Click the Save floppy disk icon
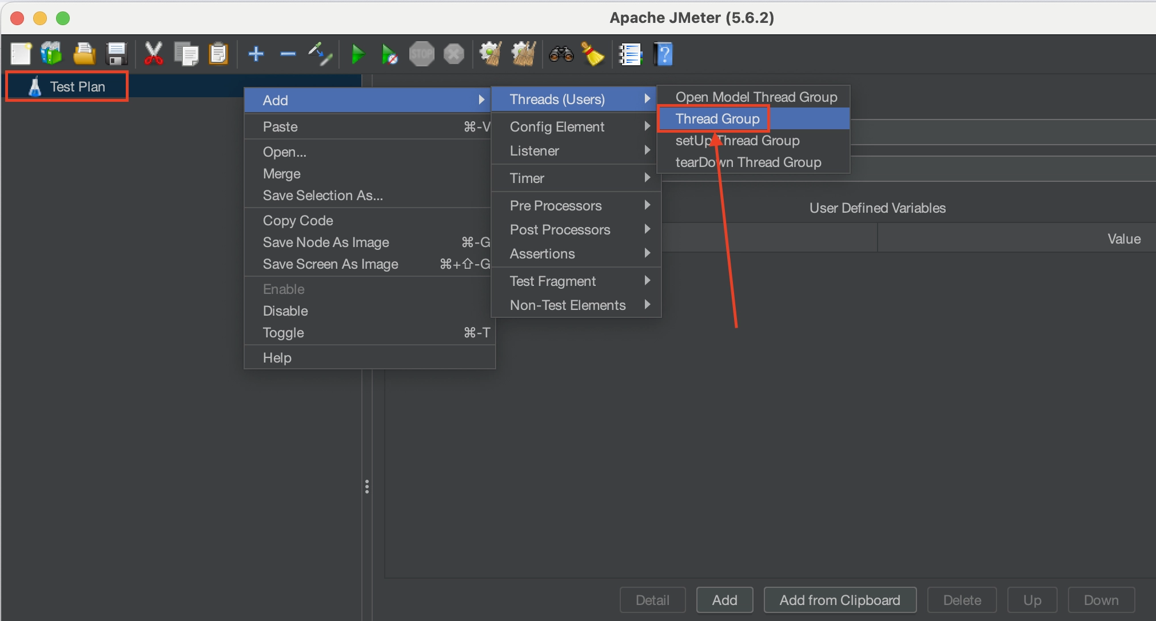The width and height of the screenshot is (1156, 621). pyautogui.click(x=117, y=54)
